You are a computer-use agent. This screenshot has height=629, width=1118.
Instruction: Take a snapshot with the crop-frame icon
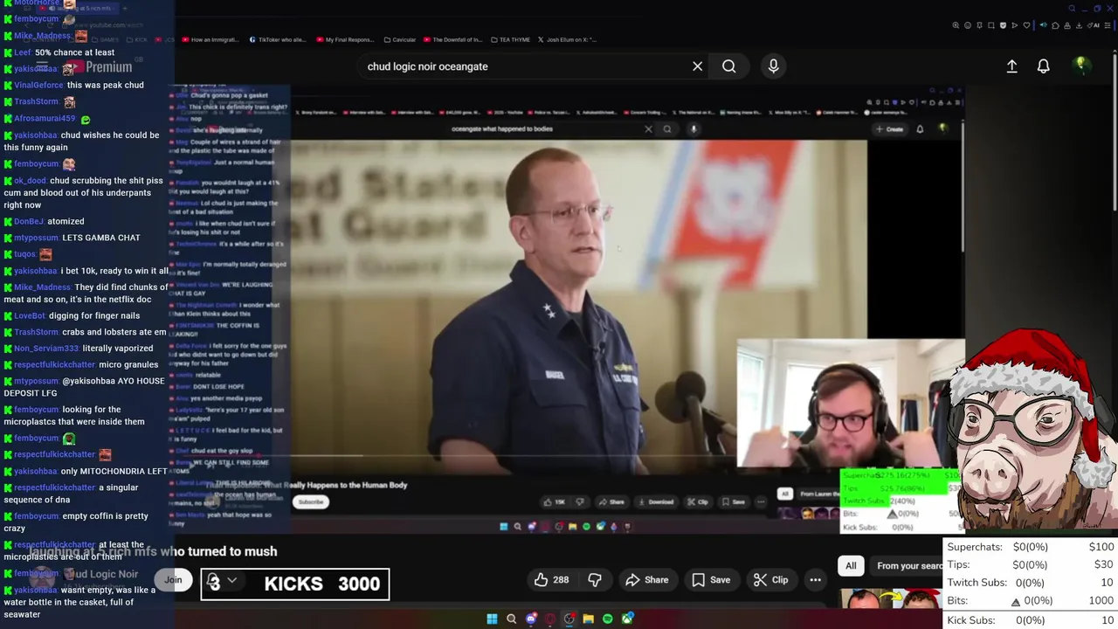[991, 25]
